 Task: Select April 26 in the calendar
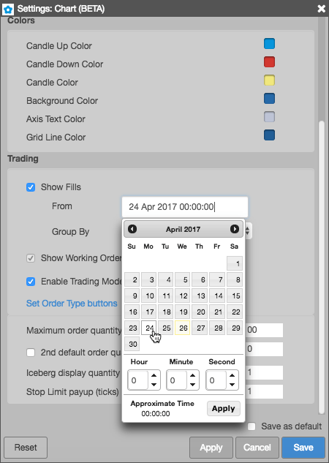182,328
